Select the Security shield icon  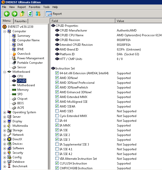coord(9,153)
